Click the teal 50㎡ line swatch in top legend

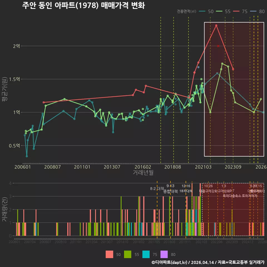[202, 11]
